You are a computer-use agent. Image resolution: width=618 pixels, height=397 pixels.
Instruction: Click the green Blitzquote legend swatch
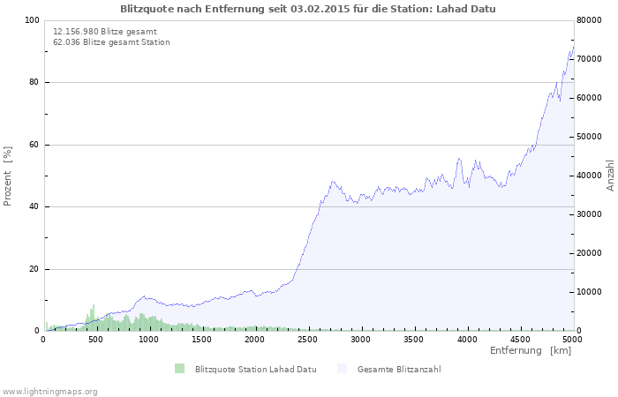pos(180,369)
